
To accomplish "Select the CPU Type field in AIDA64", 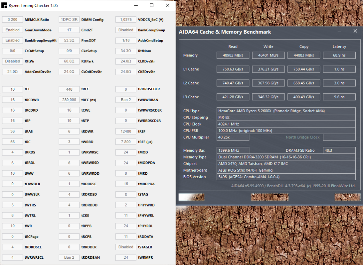I will tap(286, 111).
